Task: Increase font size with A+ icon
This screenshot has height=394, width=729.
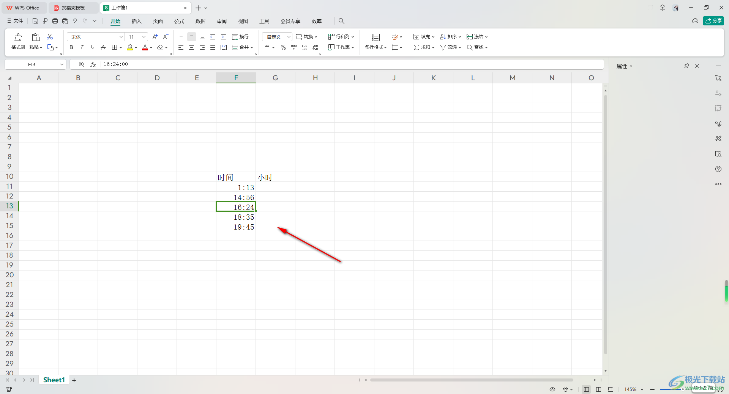Action: tap(155, 37)
